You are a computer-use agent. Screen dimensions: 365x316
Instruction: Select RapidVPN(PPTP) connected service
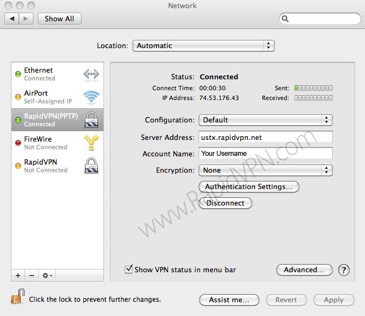click(57, 120)
